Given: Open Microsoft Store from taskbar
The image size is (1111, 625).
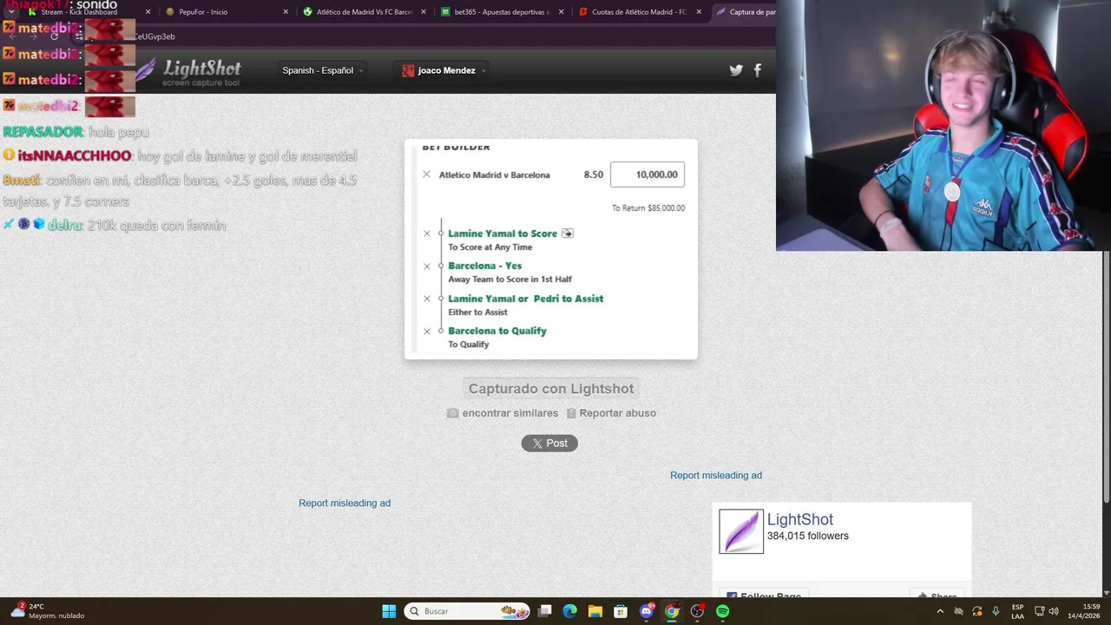Looking at the screenshot, I should pos(621,611).
